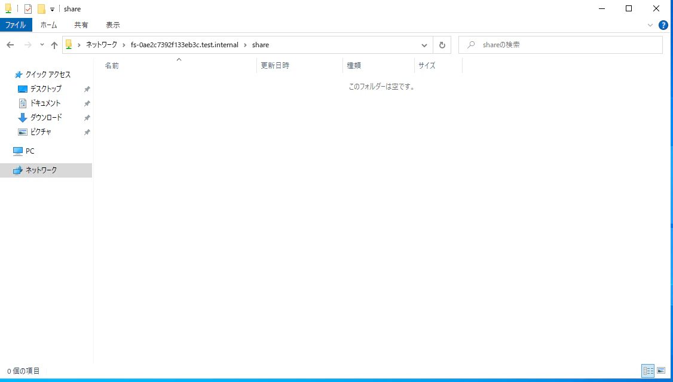Viewport: 673px width, 382px height.
Task: Switch to the 共有 ribbon tab
Action: 81,25
